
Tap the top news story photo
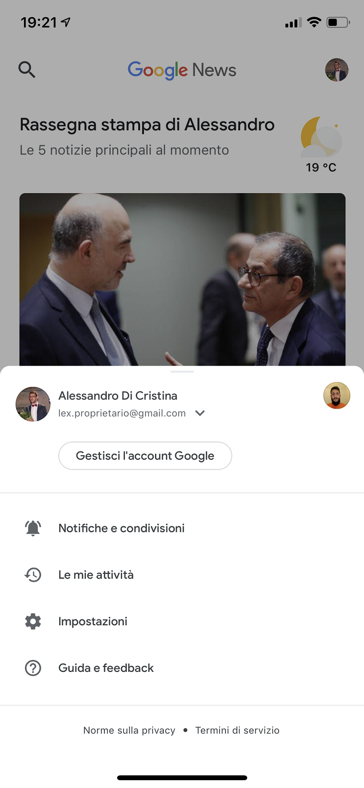[182, 279]
